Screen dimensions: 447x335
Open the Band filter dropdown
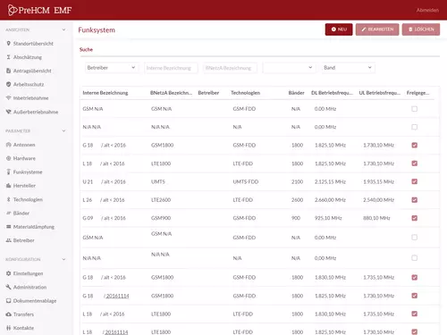348,68
